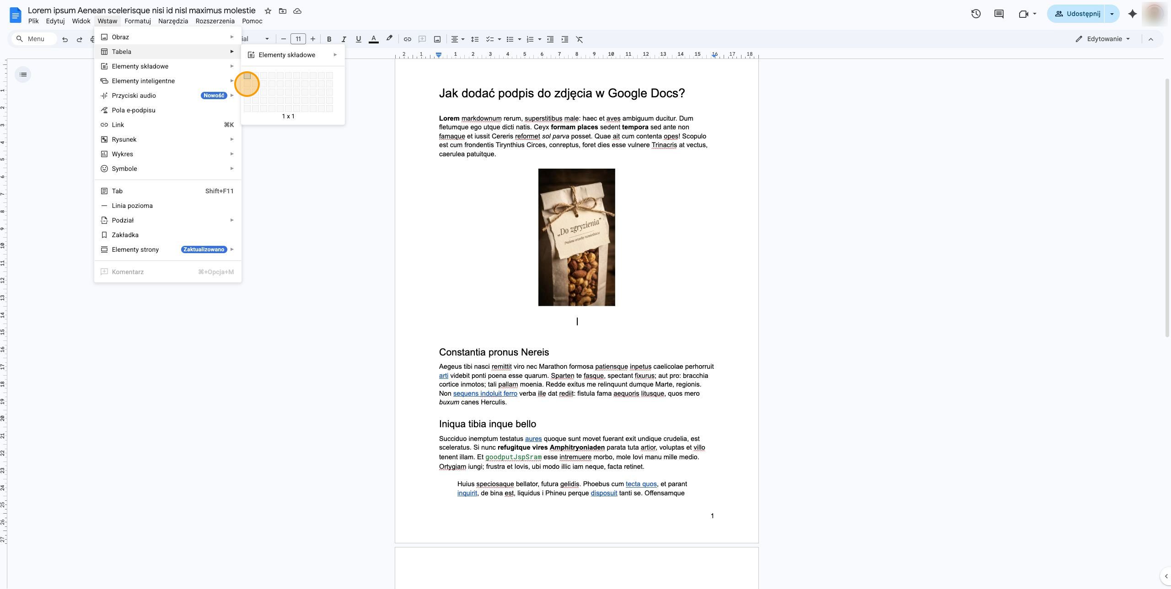The image size is (1171, 589).
Task: Open the Edytowanie mode dropdown
Action: coord(1103,39)
